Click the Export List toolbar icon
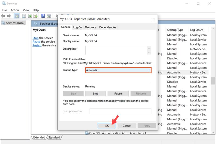This screenshot has width=216, height=145. coord(36,16)
